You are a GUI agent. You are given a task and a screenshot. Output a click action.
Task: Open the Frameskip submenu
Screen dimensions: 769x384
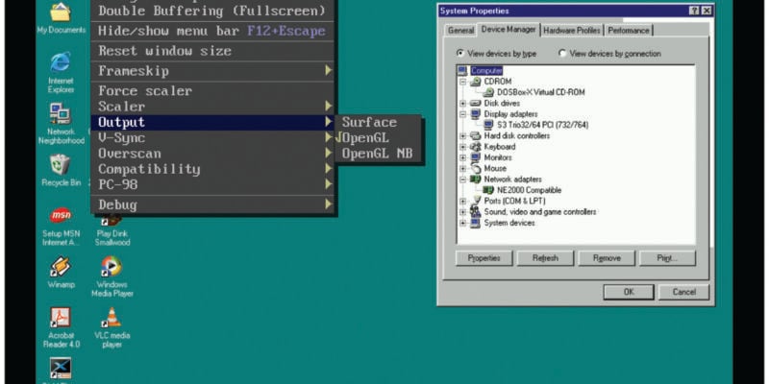coord(212,71)
